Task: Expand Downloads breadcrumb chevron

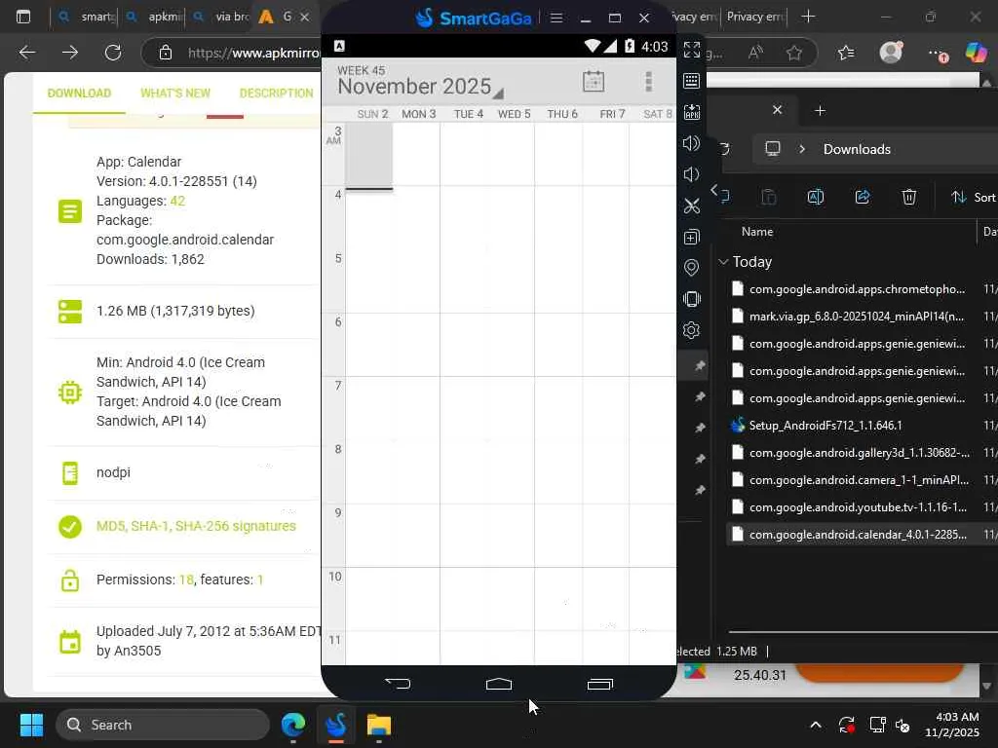Action: (802, 149)
